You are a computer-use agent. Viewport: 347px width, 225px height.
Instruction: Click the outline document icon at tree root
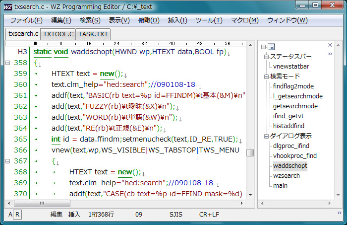click(x=271, y=46)
